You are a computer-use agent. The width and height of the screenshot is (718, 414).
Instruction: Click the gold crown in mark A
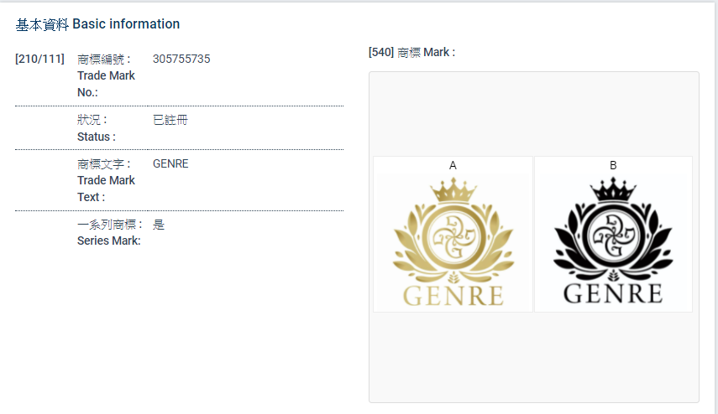coord(453,192)
